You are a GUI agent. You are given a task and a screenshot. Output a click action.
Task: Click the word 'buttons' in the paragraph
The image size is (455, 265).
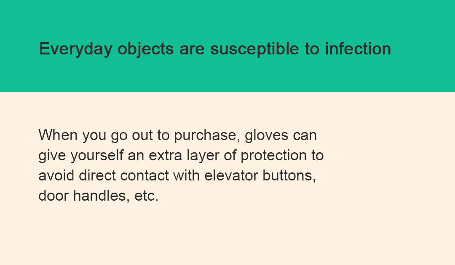[289, 176]
